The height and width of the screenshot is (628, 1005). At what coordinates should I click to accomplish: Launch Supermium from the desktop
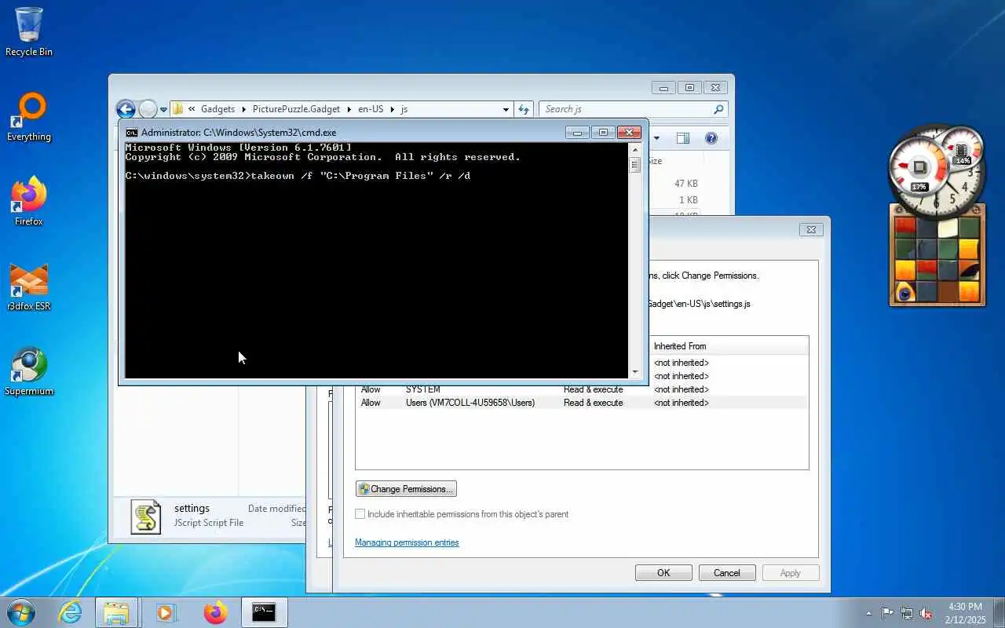coord(29,371)
